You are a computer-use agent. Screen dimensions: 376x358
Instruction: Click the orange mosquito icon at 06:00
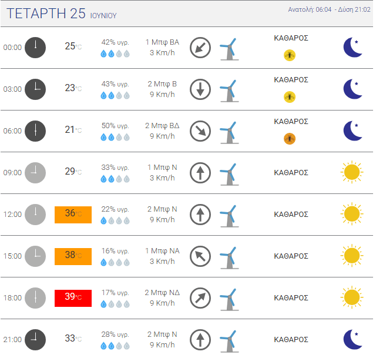290,139
